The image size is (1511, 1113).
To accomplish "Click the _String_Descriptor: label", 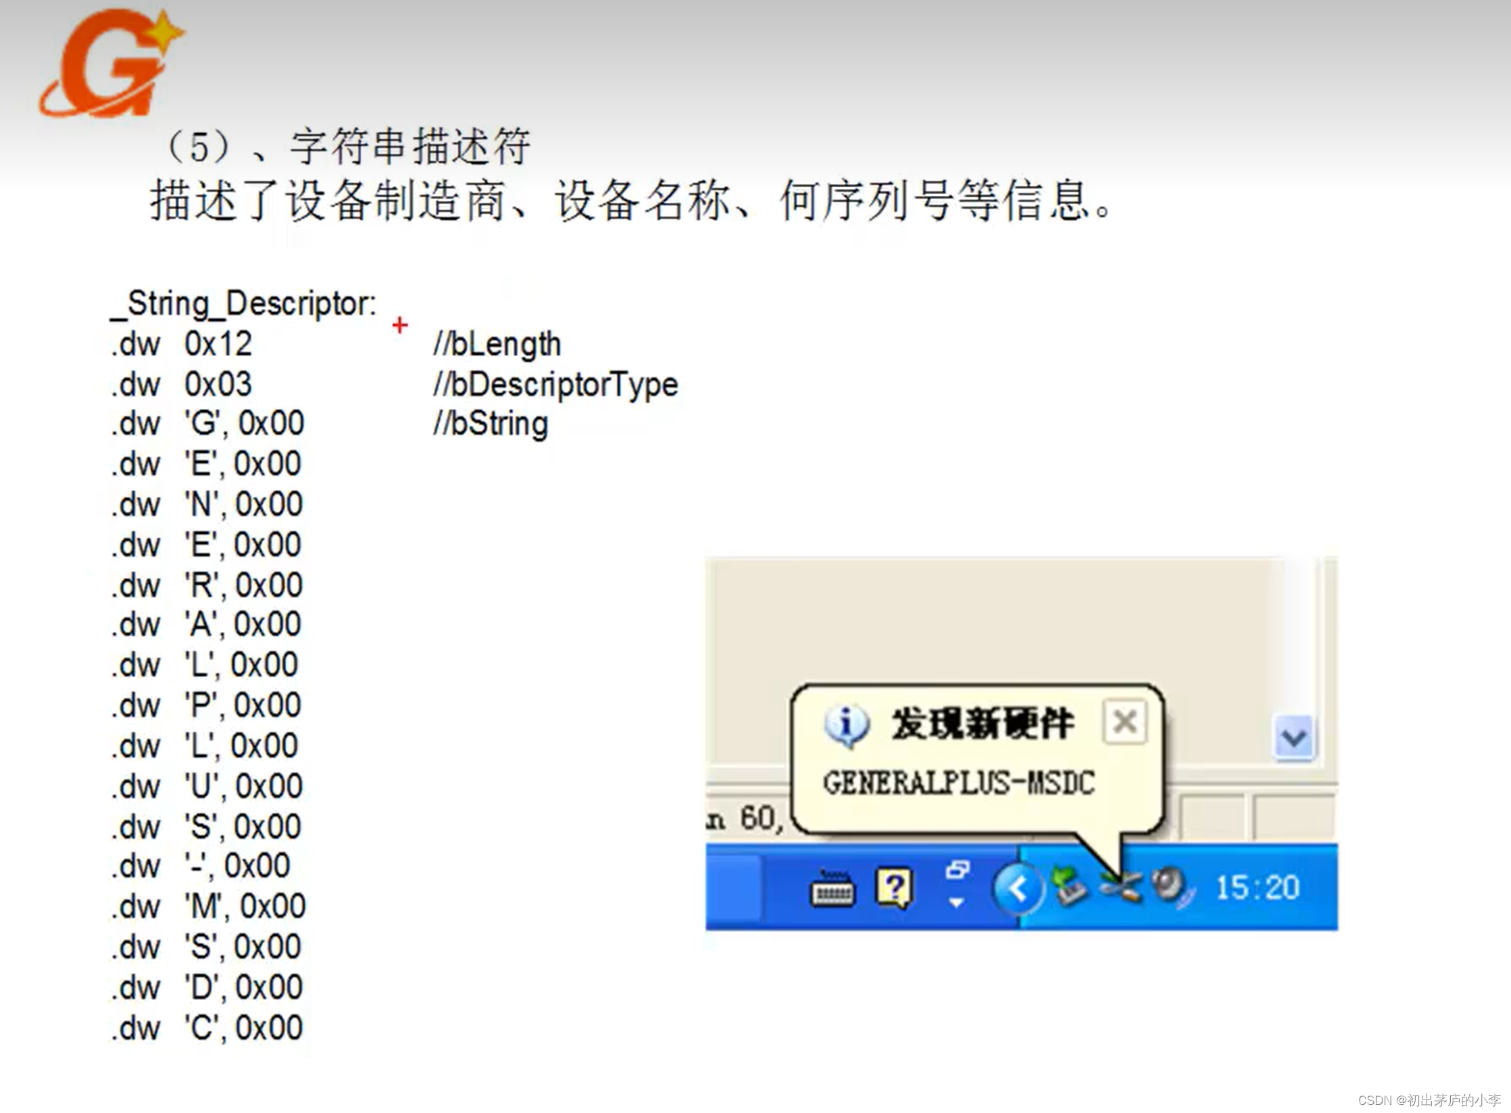I will (243, 304).
